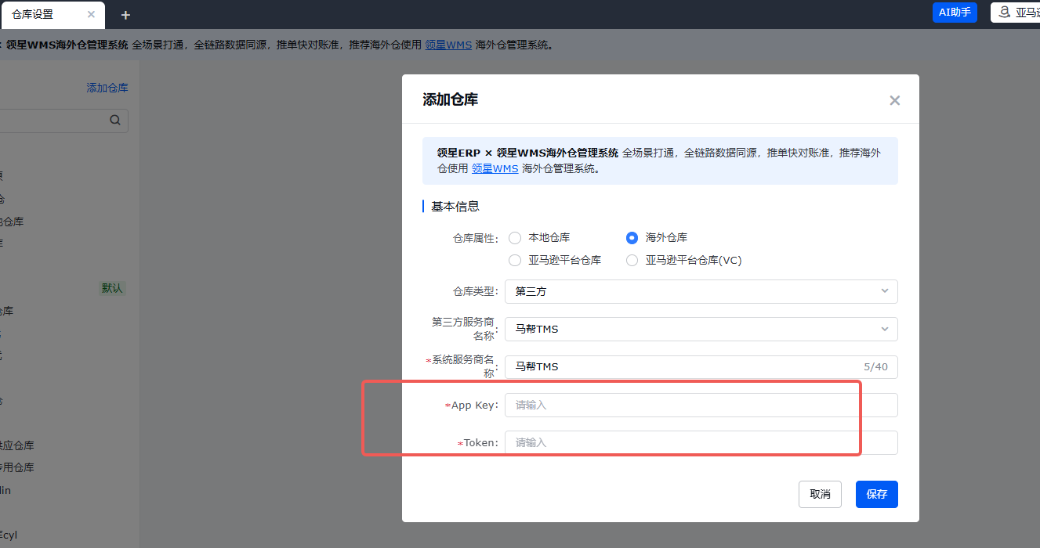Open the AI助手 assistant
Screen dimensions: 1040x548
click(x=955, y=13)
